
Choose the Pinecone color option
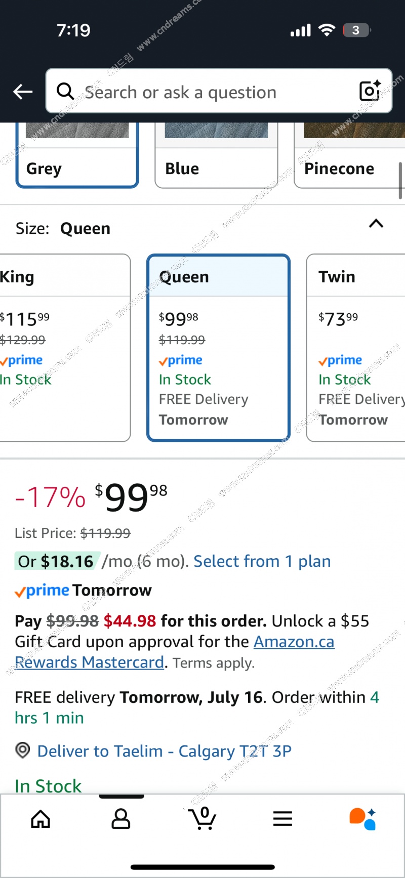coord(349,155)
